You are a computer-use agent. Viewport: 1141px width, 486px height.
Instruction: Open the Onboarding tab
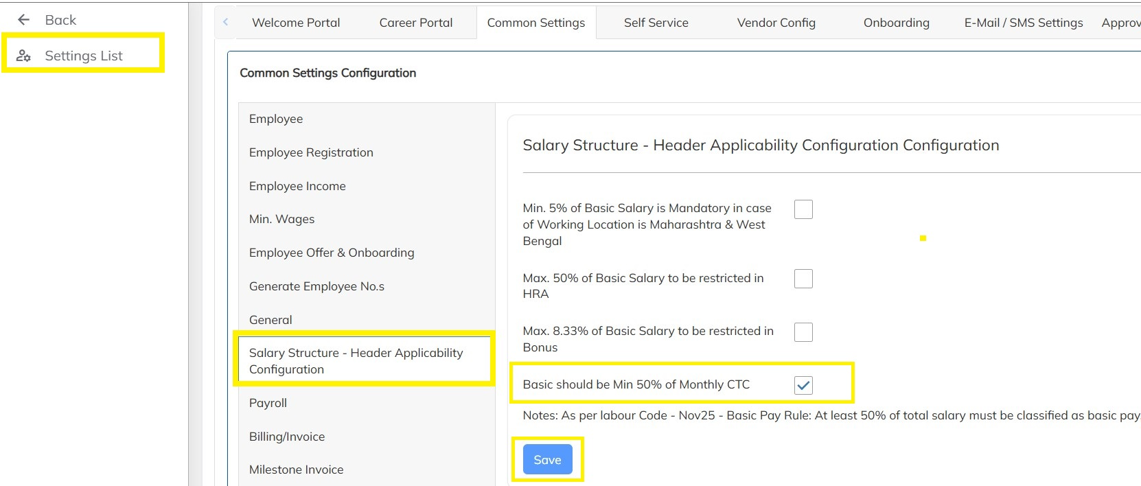tap(896, 23)
